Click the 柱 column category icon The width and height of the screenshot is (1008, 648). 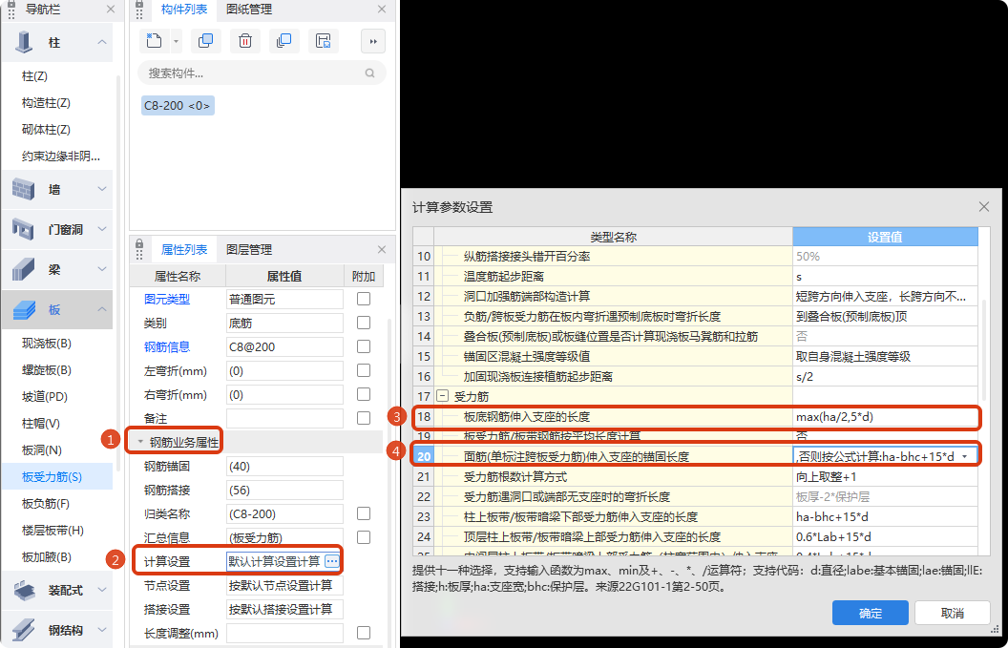(x=23, y=42)
